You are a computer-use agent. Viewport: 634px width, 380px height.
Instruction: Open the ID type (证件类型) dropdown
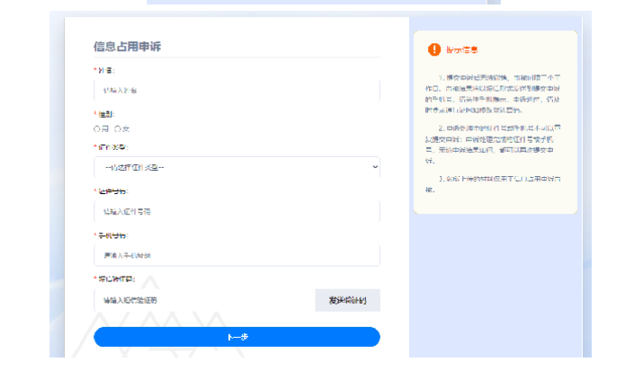[237, 167]
